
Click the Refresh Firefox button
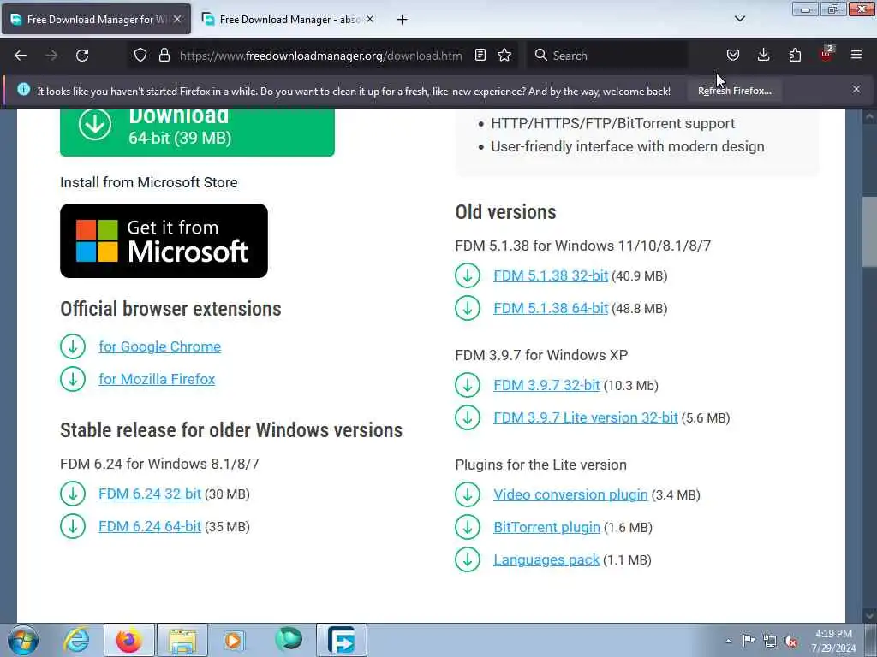pyautogui.click(x=734, y=91)
